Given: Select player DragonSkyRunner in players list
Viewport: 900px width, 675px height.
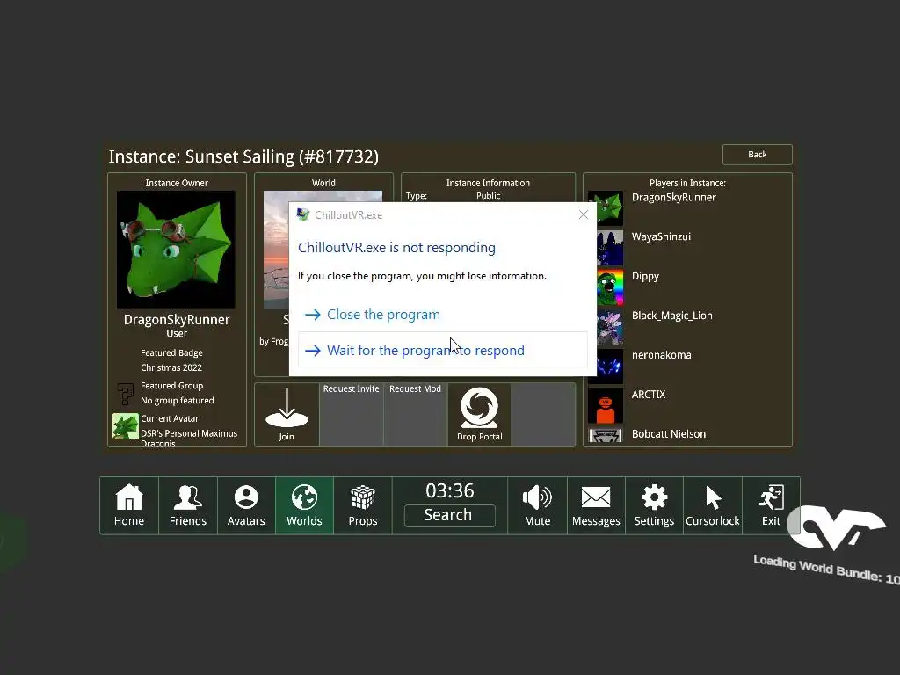Looking at the screenshot, I should click(x=674, y=198).
